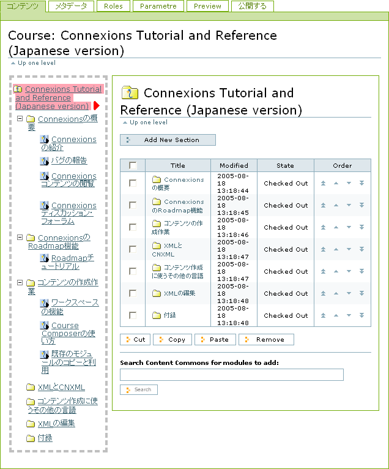Click the Copy button
Viewport: 389px width, 469px height.
point(172,339)
